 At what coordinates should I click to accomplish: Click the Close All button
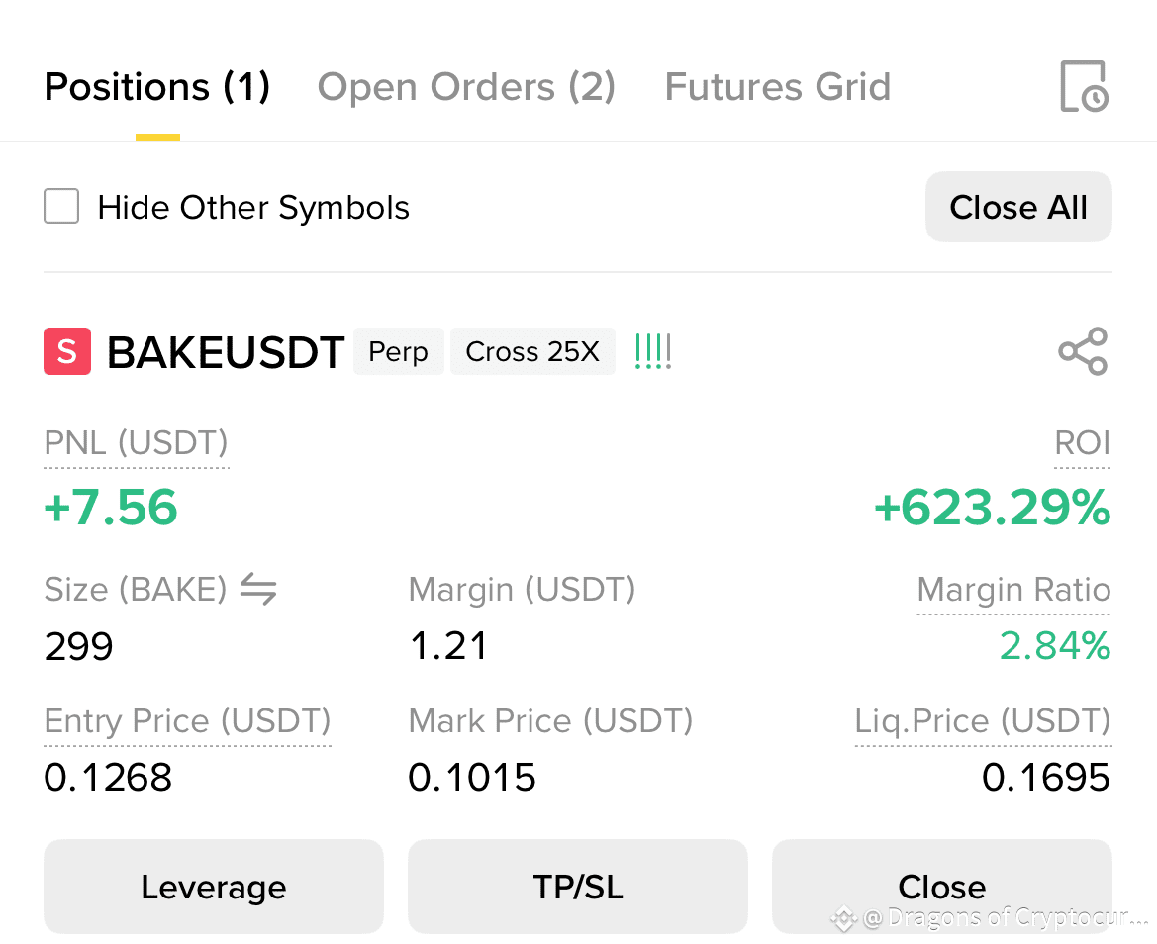click(1018, 207)
